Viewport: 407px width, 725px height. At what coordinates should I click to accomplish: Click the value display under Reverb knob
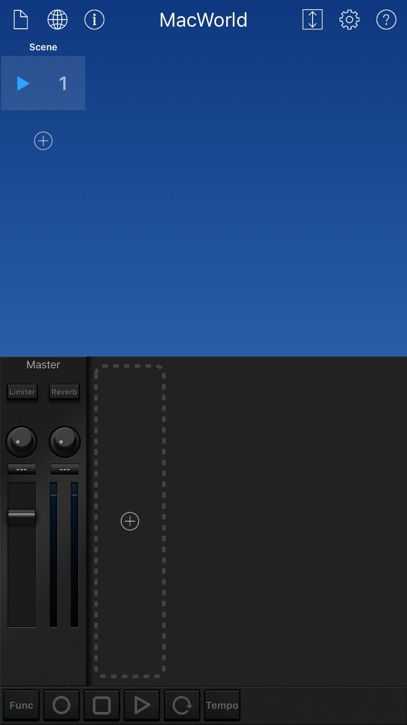click(65, 469)
